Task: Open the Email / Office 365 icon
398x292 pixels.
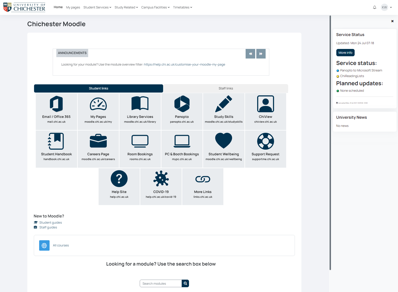Action: [x=56, y=104]
